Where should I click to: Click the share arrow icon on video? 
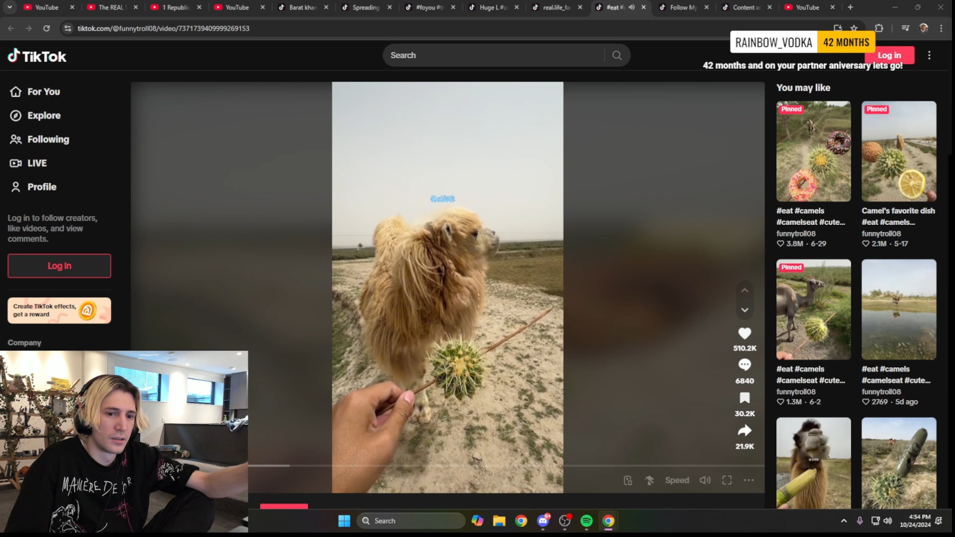point(745,430)
